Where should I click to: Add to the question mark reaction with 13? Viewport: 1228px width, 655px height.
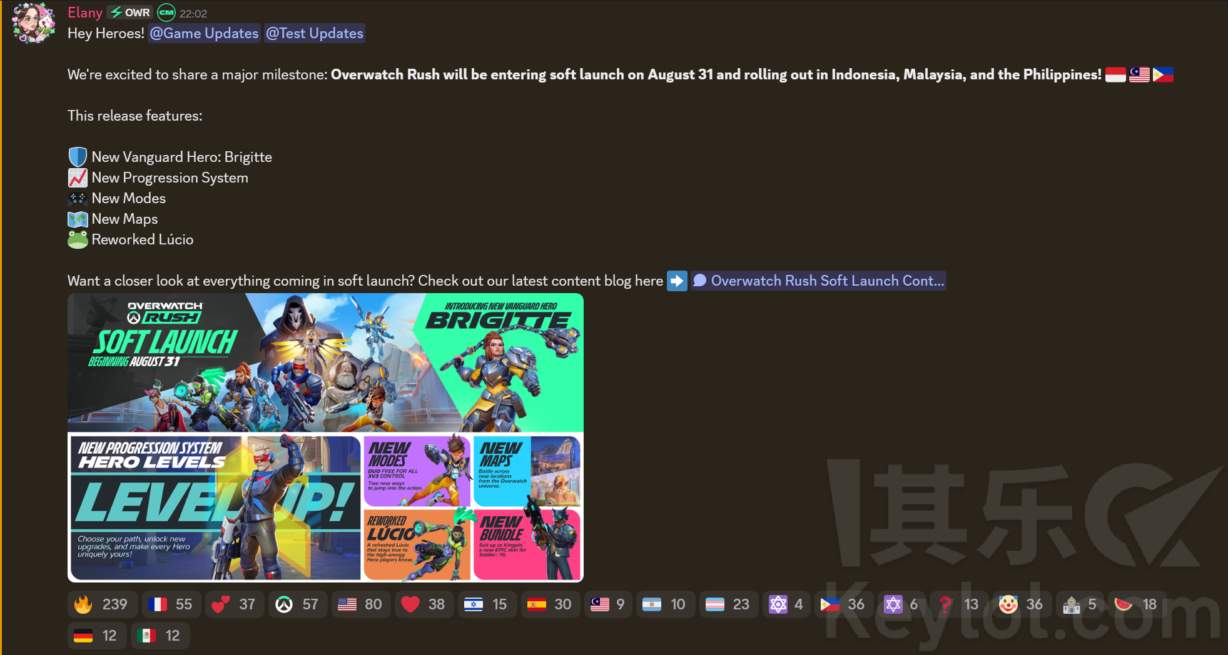tap(959, 604)
